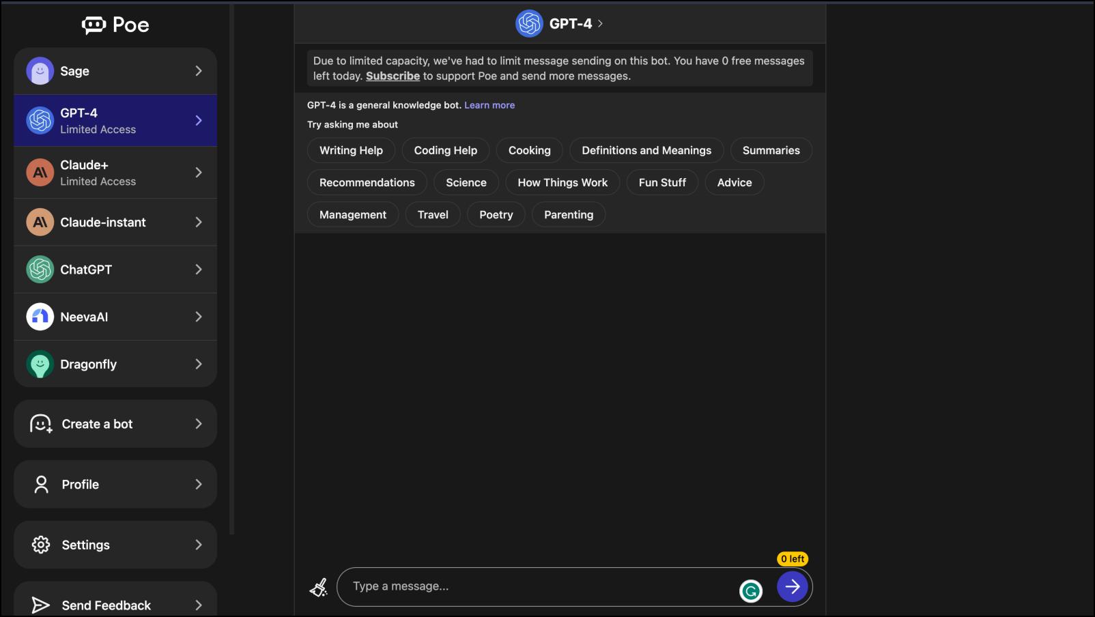Screen dimensions: 1095x617
Task: Expand the ChatGPT row chevron
Action: [199, 270]
